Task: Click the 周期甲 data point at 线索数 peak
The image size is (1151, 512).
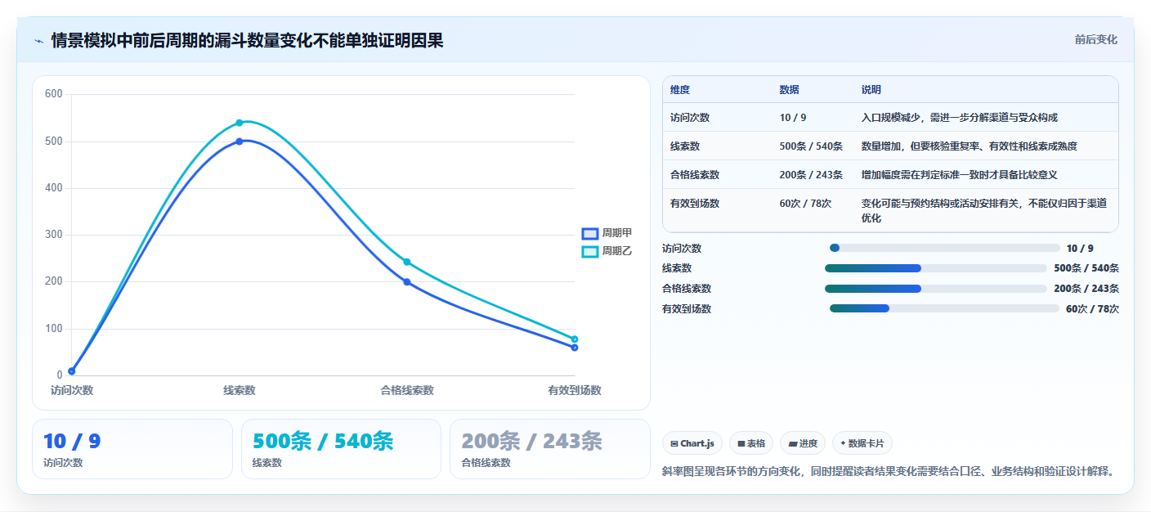Action: coord(240,141)
